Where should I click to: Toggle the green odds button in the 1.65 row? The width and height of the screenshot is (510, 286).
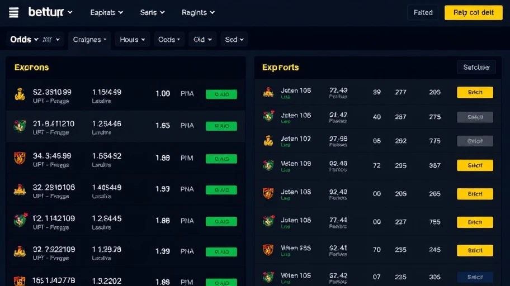(x=221, y=126)
